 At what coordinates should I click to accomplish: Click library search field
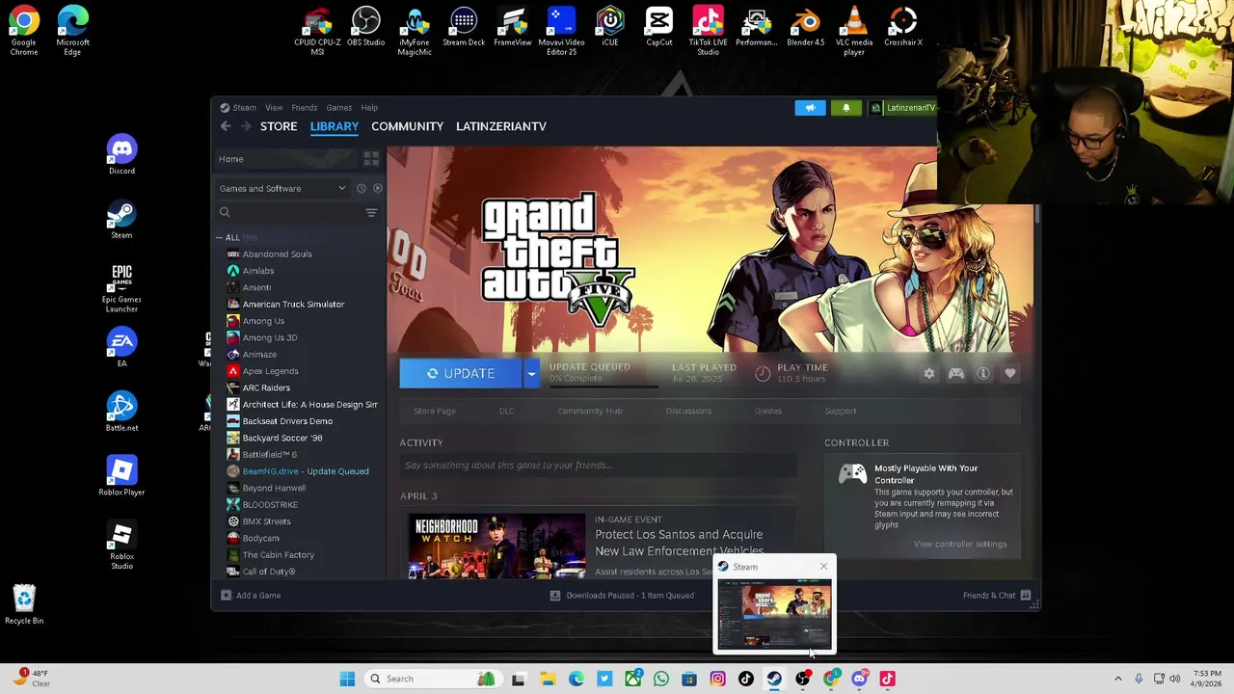(289, 212)
